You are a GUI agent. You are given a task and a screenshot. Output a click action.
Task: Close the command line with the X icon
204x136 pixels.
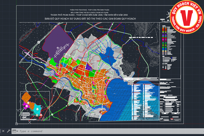(3, 131)
